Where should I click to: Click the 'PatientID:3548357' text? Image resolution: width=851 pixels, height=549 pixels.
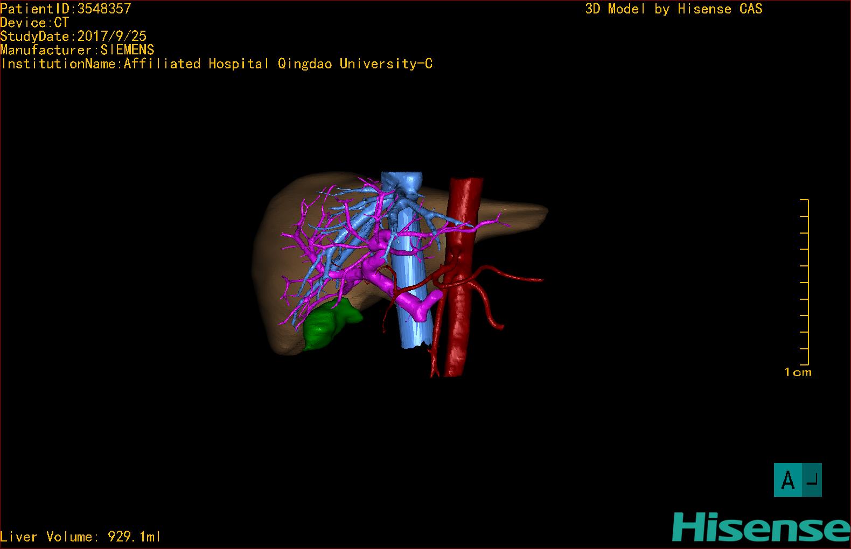coord(66,9)
